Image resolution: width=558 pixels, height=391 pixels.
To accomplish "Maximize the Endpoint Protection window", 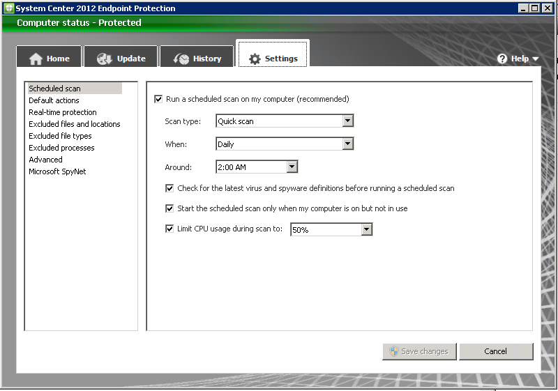I will pos(534,8).
